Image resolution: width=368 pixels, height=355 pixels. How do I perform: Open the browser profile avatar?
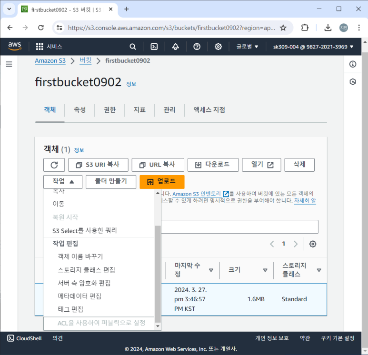[343, 28]
